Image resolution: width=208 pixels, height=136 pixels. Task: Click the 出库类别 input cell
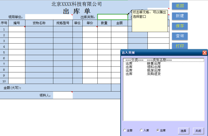pos(113,17)
